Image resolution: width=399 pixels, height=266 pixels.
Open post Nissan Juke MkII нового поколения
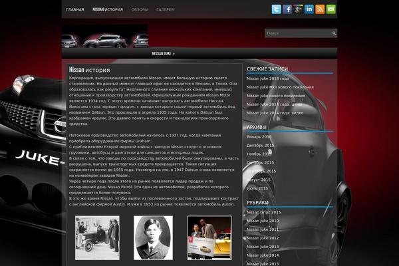tap(280, 87)
